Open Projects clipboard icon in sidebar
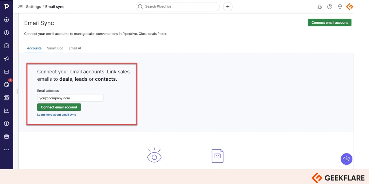The height and width of the screenshot is (184, 369). (6, 46)
